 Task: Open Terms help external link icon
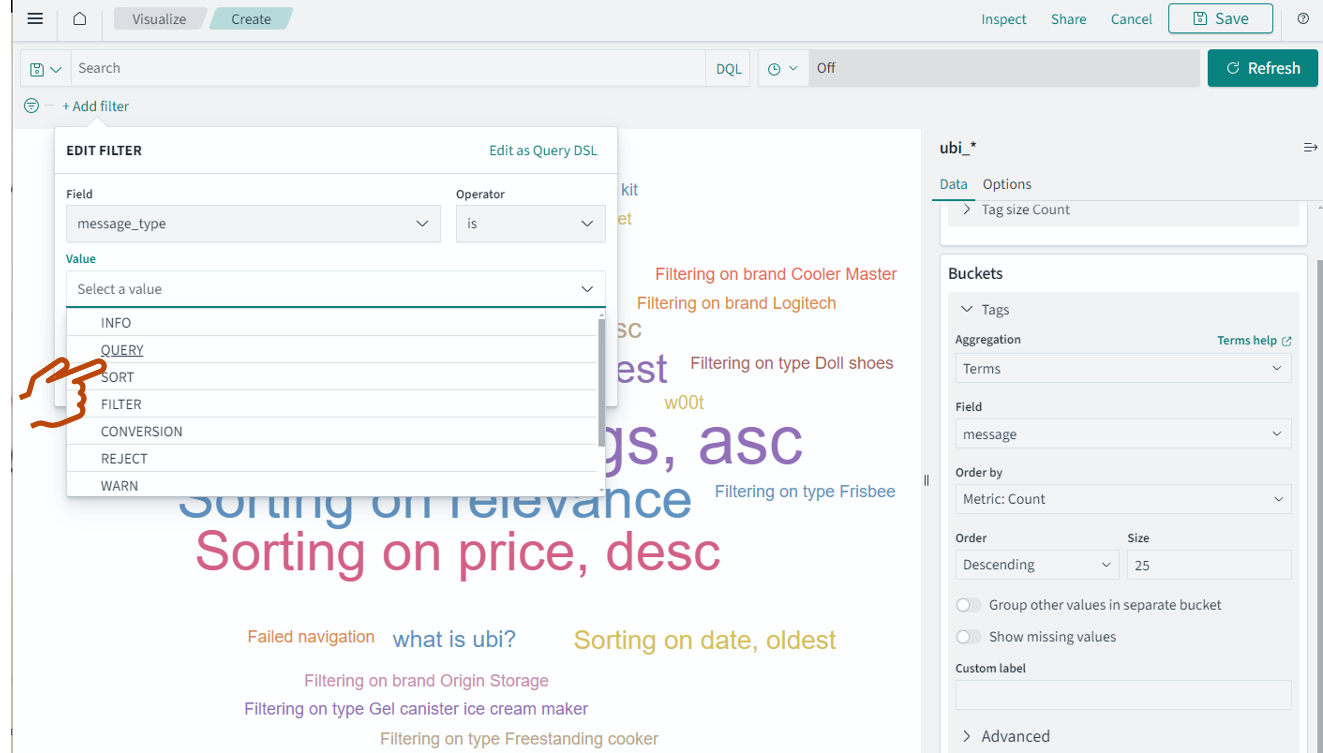tap(1287, 341)
